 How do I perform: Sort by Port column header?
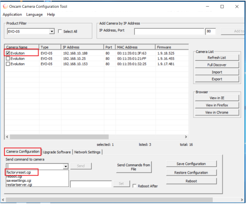(x=109, y=47)
